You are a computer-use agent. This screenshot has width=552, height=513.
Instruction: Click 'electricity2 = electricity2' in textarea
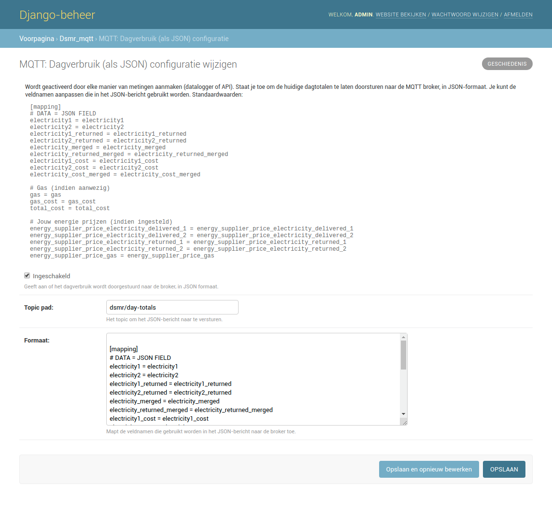pos(144,375)
